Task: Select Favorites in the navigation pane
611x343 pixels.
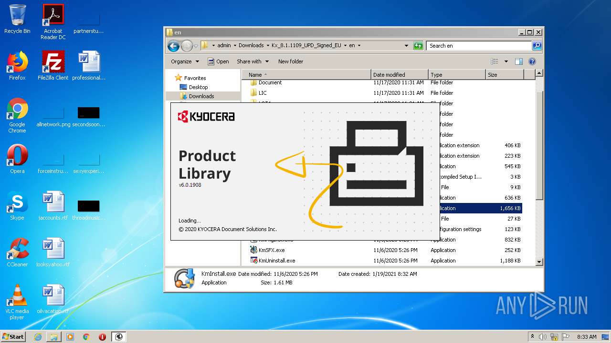Action: (195, 78)
